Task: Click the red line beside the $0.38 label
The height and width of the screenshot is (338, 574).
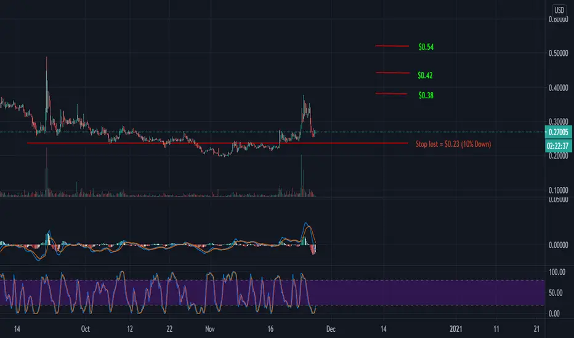Action: point(391,93)
